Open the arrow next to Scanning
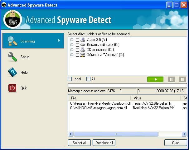The width and height of the screenshot is (189, 150). pyautogui.click(x=59, y=40)
